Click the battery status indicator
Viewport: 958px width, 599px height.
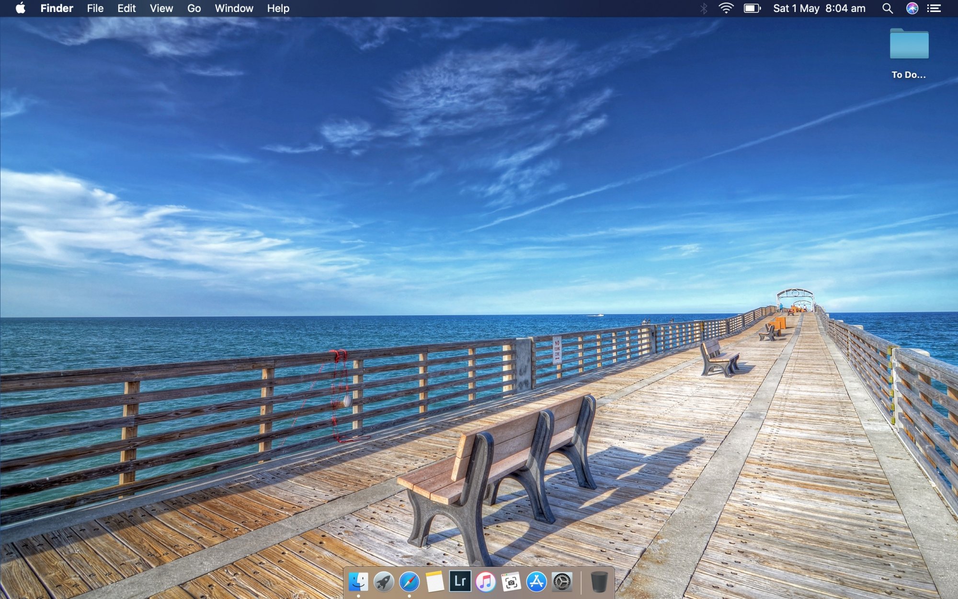pos(752,8)
